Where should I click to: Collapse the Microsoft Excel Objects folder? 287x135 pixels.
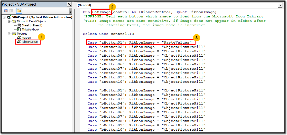[9, 21]
